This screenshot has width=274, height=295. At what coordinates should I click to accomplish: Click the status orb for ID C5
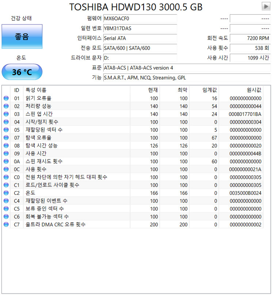pos(6,209)
